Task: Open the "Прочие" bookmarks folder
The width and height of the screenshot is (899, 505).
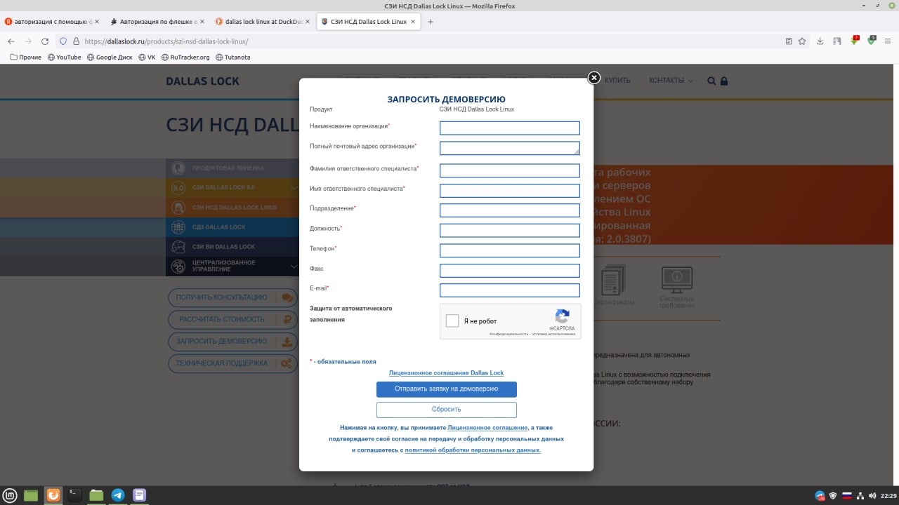Action: click(x=25, y=58)
